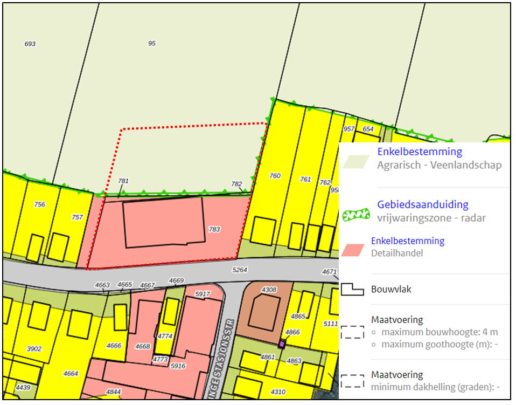Click parcel label 4861
516x405 pixels.
pos(267,357)
